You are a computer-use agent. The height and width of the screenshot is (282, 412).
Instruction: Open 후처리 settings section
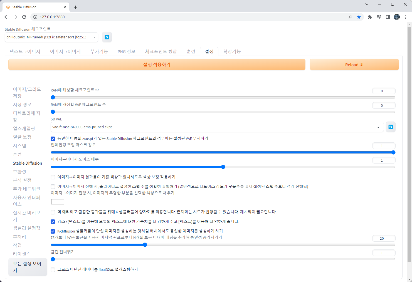click(19, 237)
